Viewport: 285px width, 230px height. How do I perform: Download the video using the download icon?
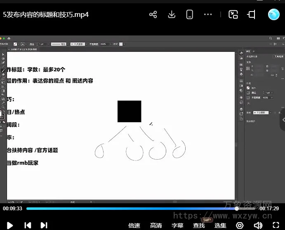(x=172, y=15)
